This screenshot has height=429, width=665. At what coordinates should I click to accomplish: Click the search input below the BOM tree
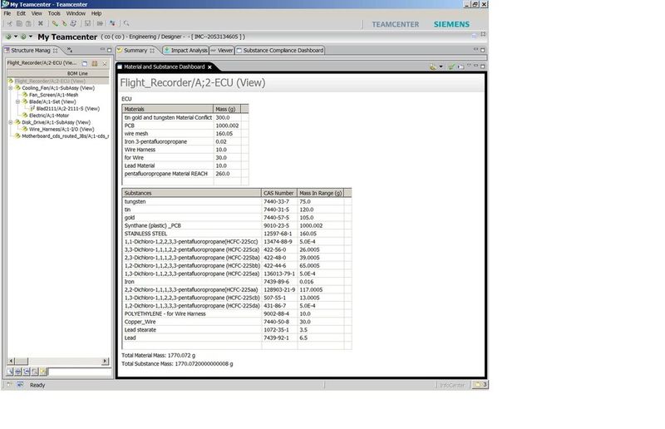click(79, 372)
